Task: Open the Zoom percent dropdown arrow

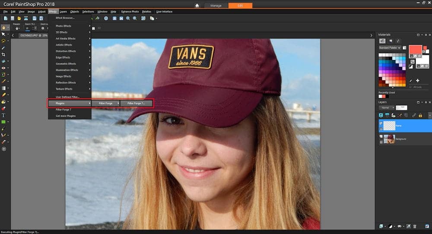Action: [x=35, y=28]
